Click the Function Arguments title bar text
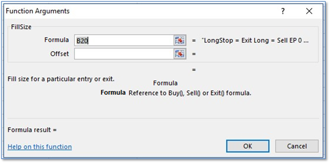330x163 pixels. [x=38, y=11]
